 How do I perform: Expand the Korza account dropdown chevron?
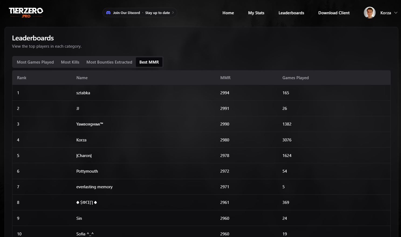coord(396,13)
